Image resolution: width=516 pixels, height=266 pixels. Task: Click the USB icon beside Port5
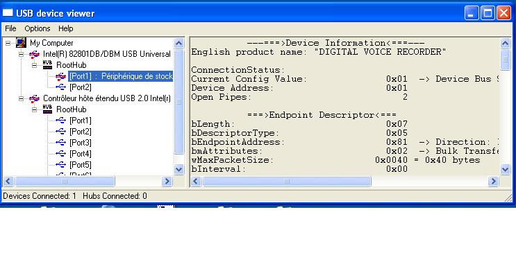click(x=60, y=165)
